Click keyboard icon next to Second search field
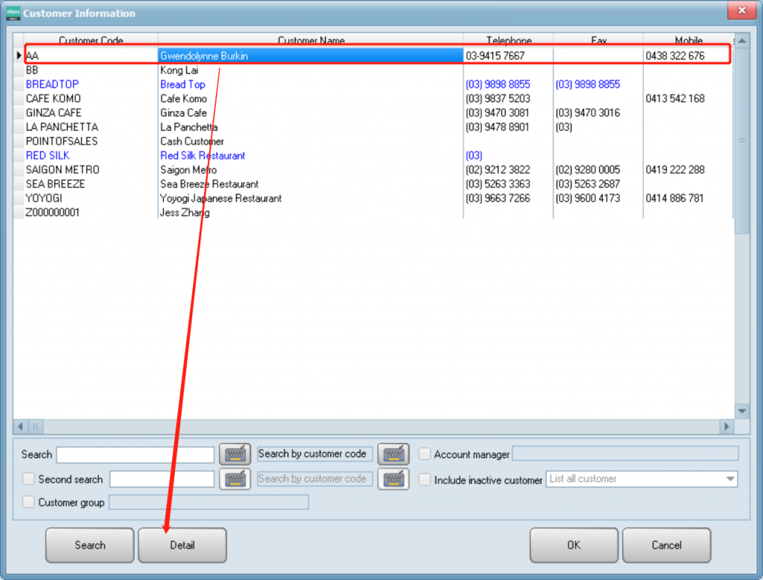Screen dimensions: 763x580 pyautogui.click(x=235, y=479)
